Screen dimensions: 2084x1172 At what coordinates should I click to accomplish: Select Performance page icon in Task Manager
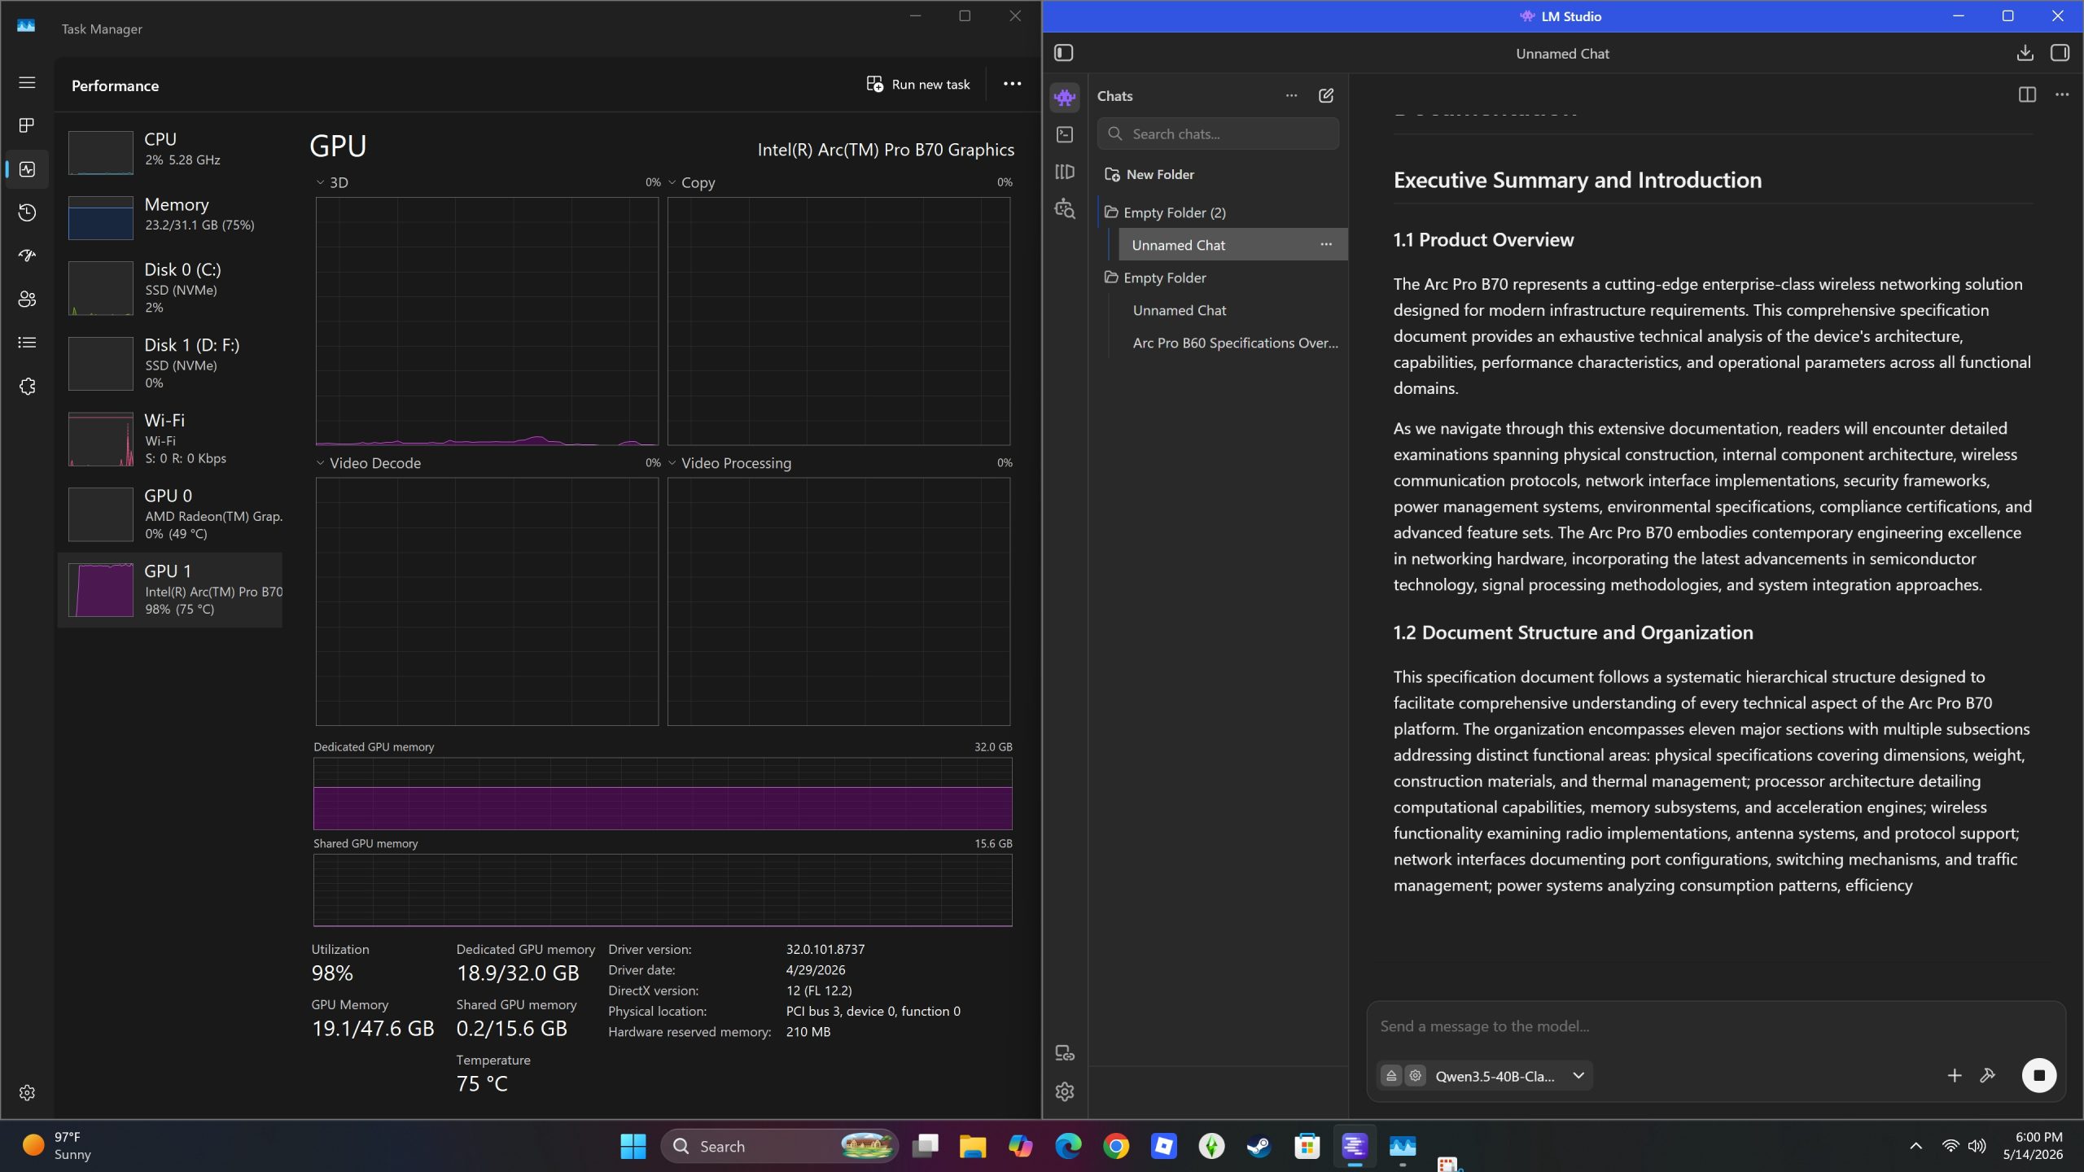[27, 169]
